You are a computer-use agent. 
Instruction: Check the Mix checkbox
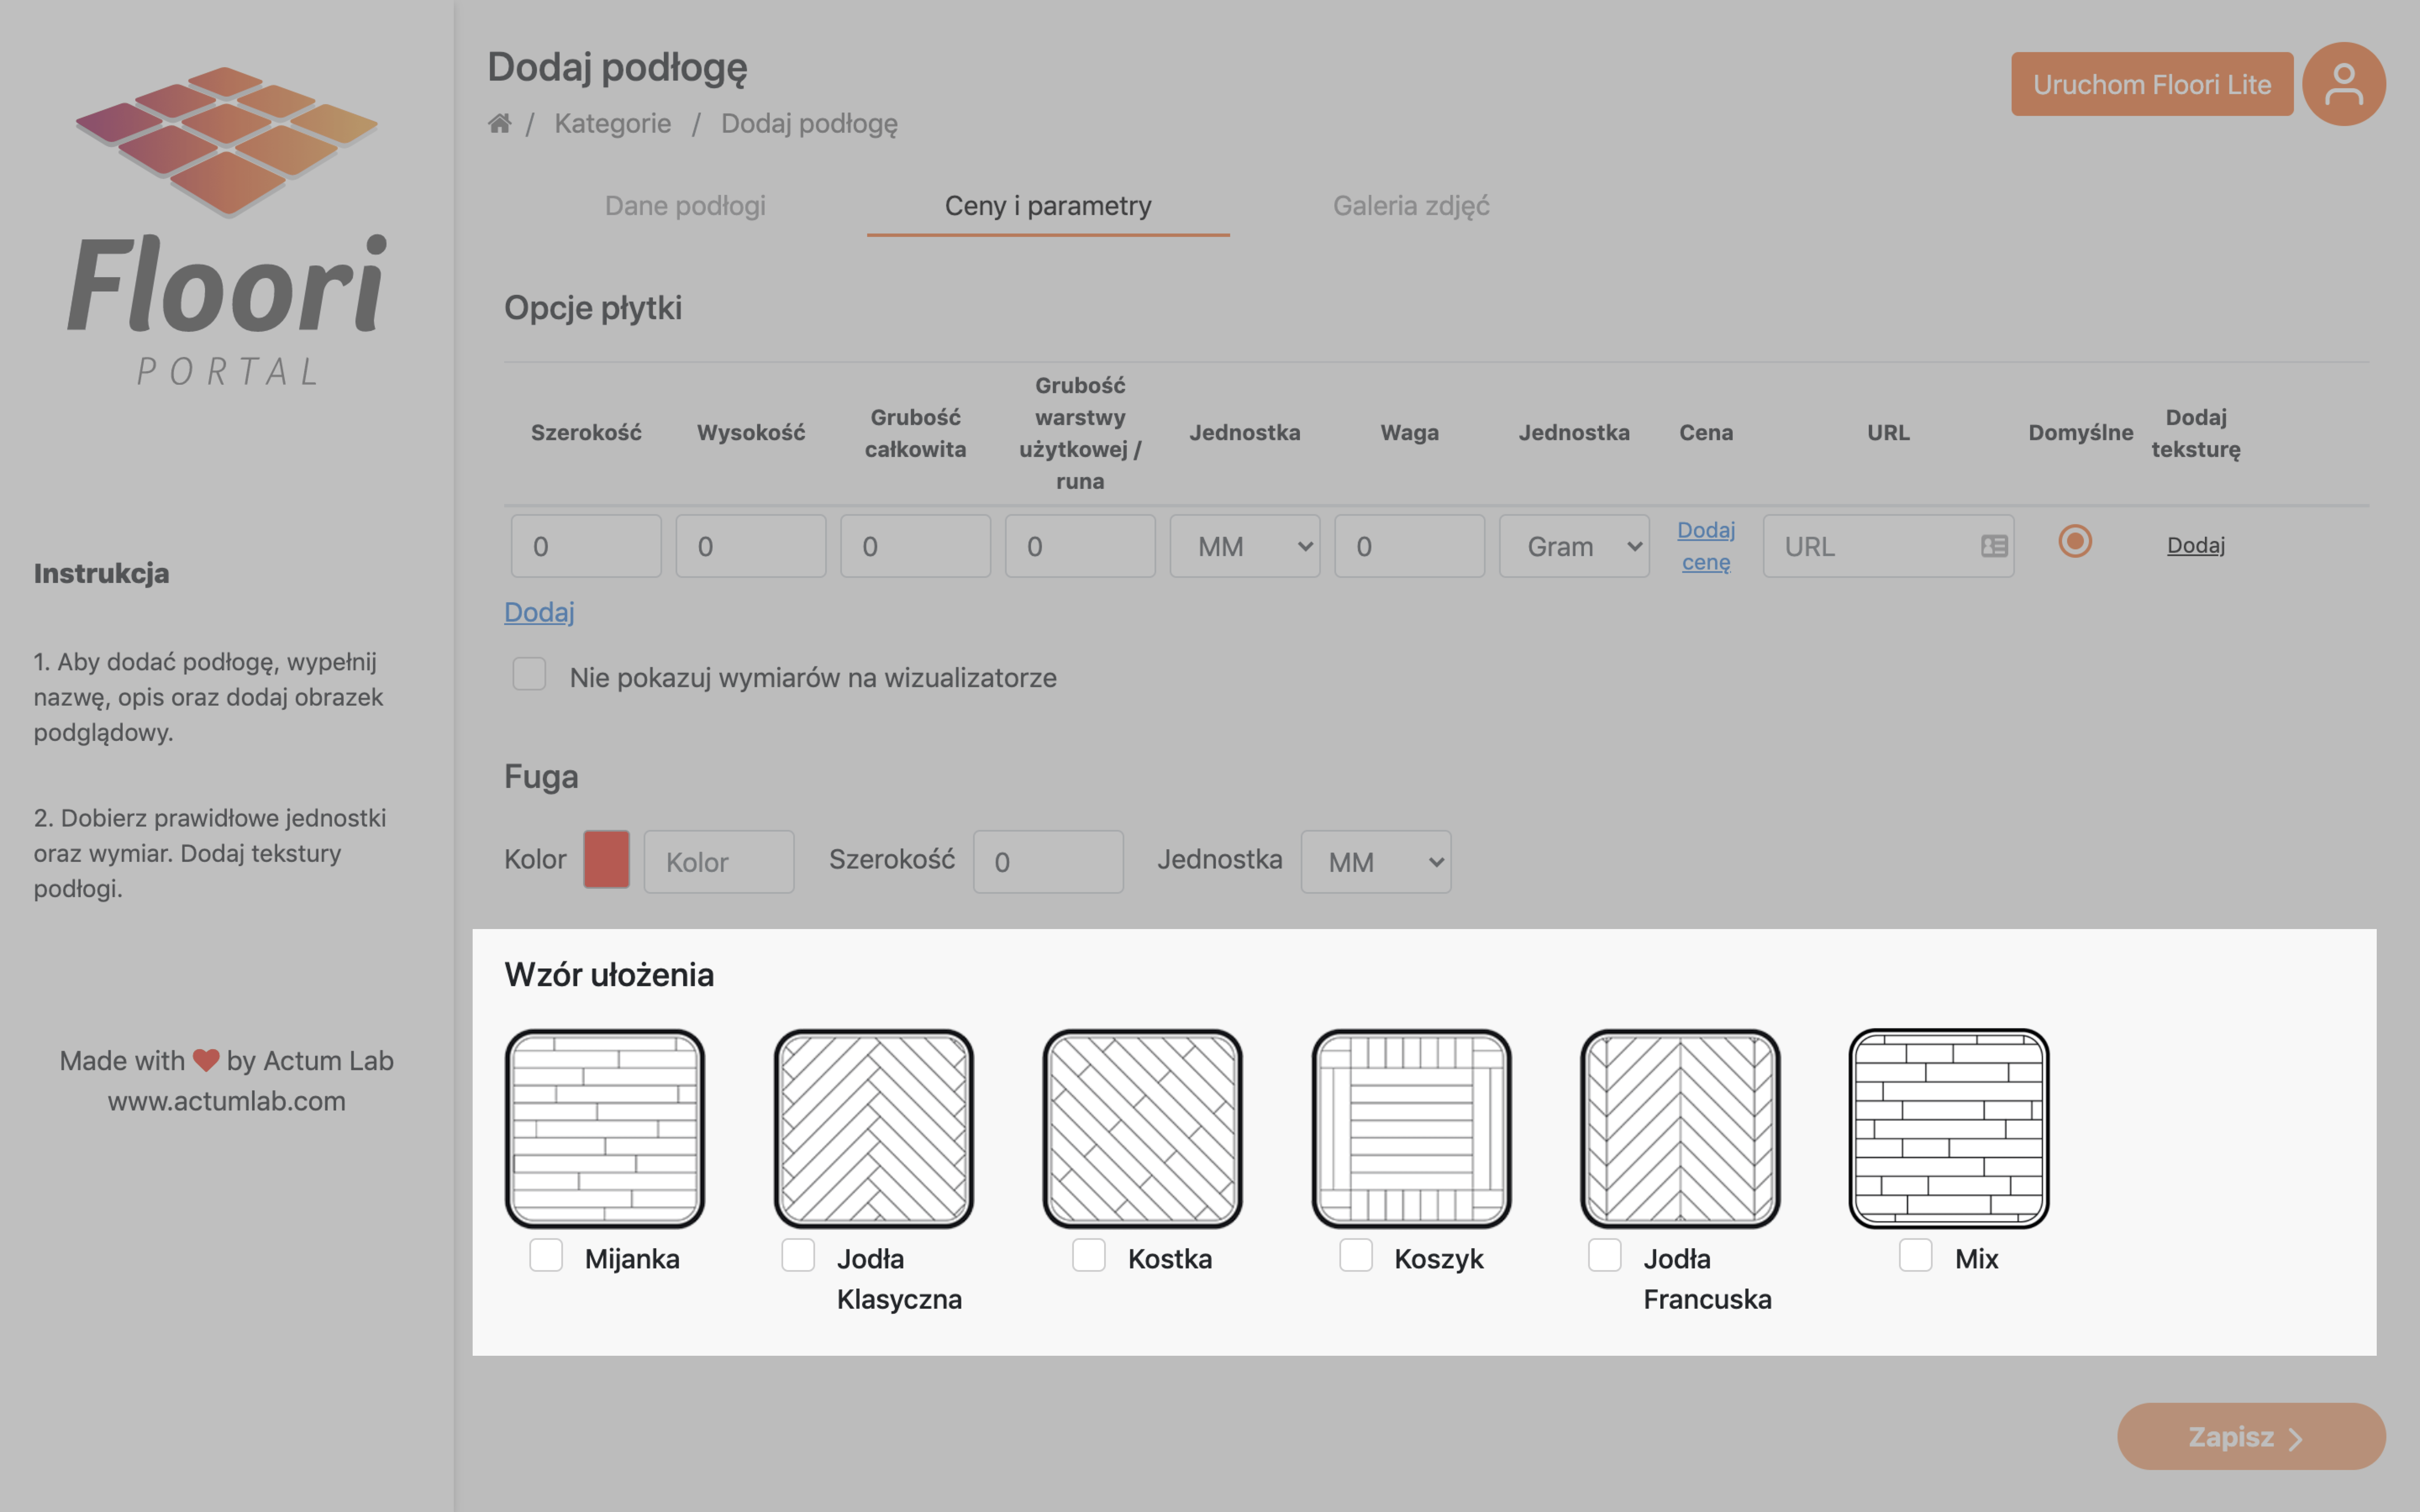click(1916, 1255)
